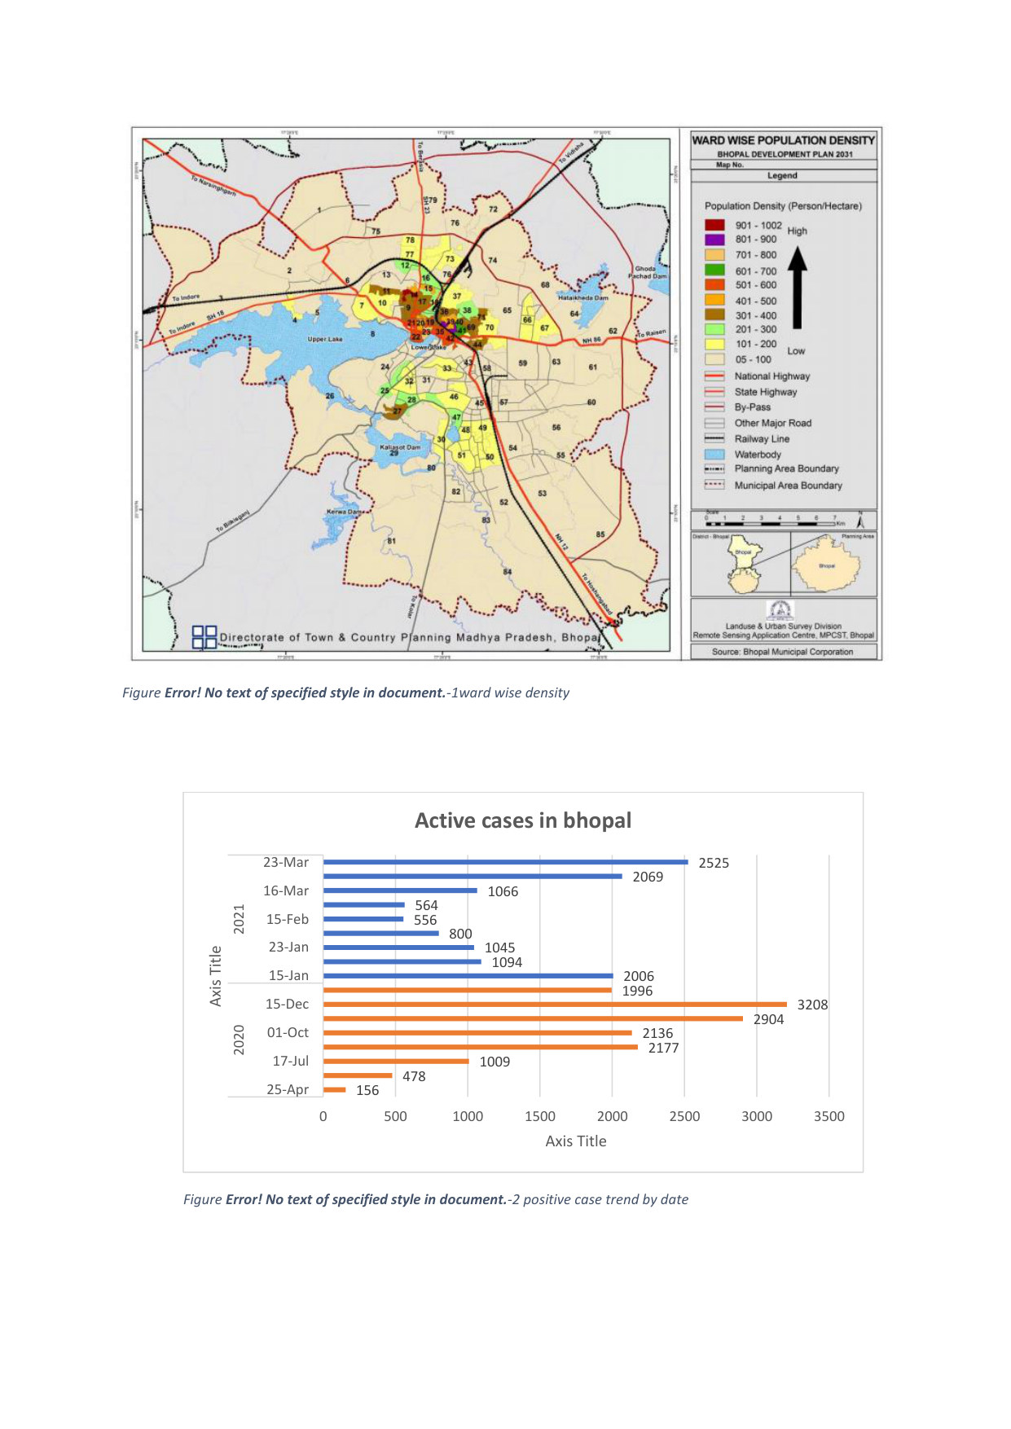Screen dimensions: 1011x1429
Task: Click the 1500 tick on horizontal axis
Action: click(539, 1116)
